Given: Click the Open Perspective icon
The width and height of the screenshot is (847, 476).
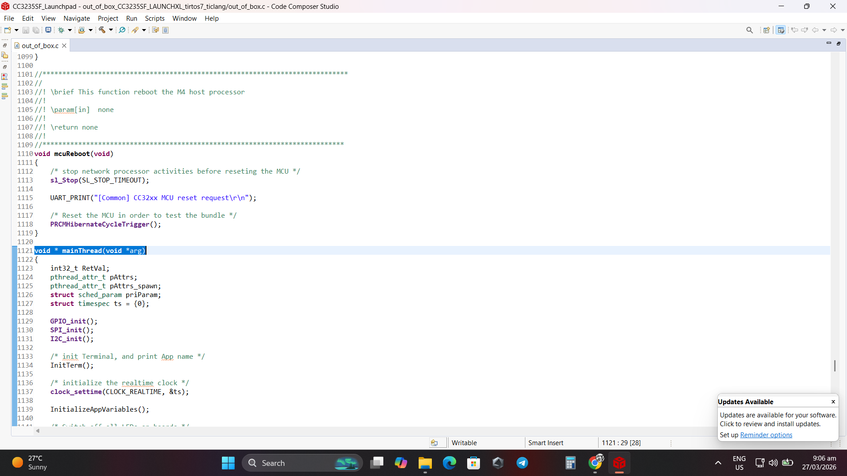Looking at the screenshot, I should tap(767, 30).
